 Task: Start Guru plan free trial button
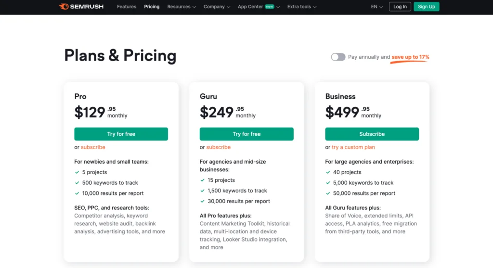[x=246, y=134]
